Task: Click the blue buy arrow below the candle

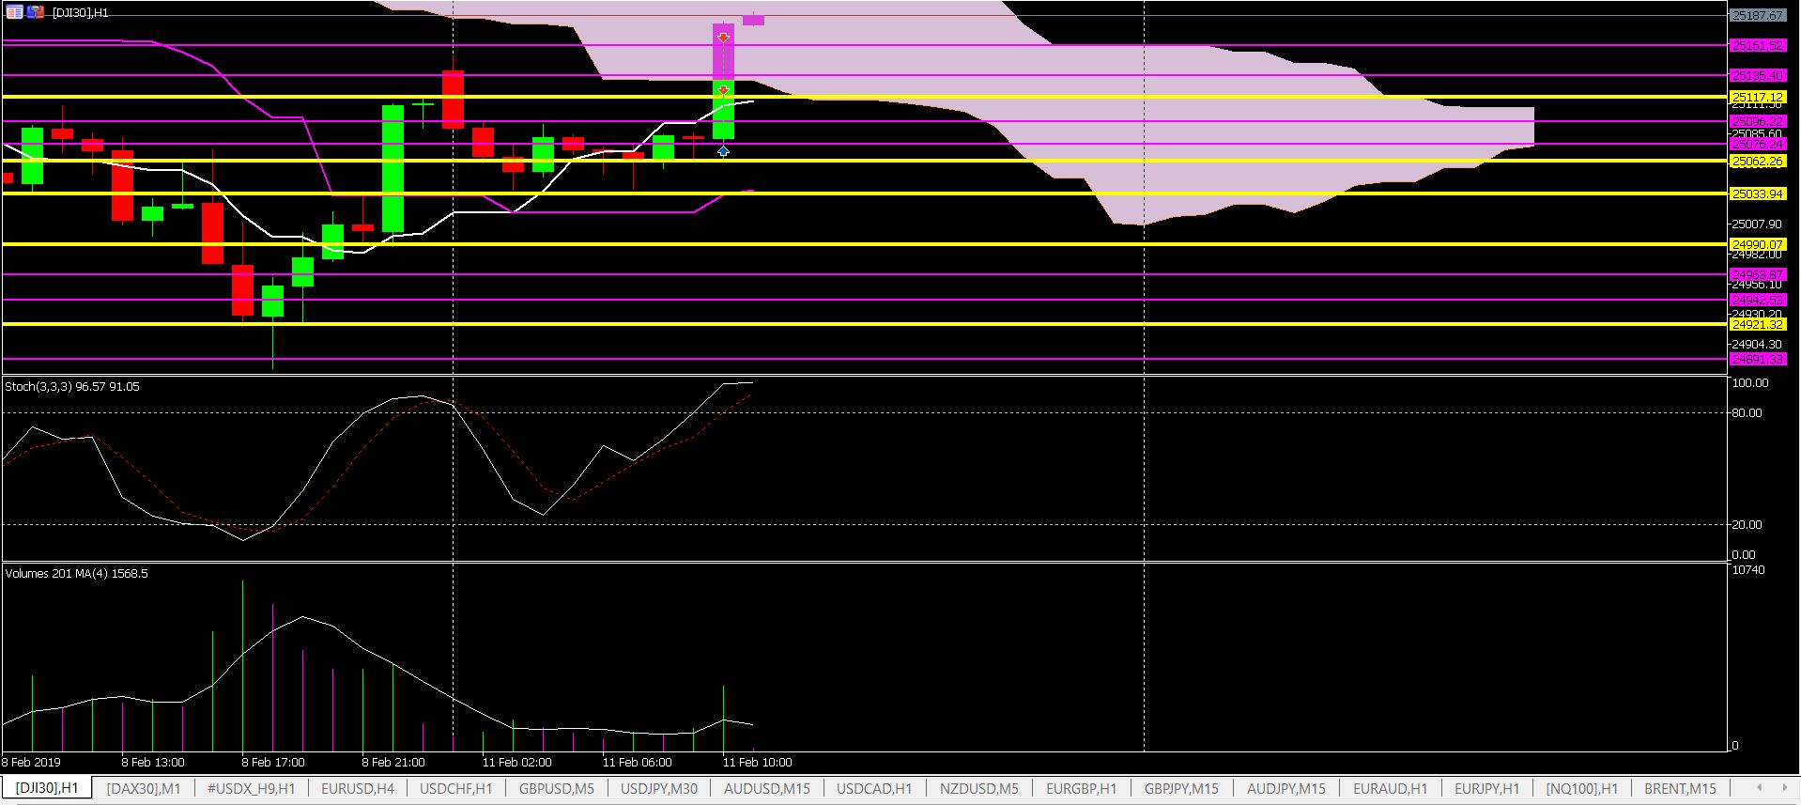Action: point(723,150)
